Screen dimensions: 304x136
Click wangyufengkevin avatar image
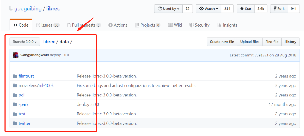[x=16, y=55]
